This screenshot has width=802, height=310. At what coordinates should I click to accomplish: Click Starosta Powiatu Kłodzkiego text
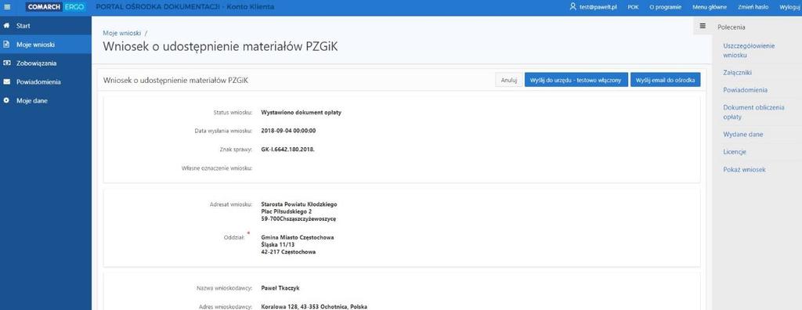[298, 204]
